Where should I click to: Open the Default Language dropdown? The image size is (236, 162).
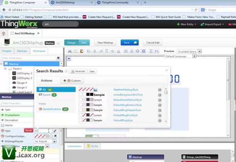(x=194, y=56)
